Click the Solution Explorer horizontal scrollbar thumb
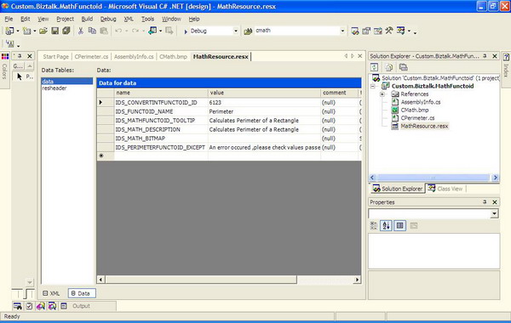This screenshot has height=323, width=511. (x=433, y=178)
